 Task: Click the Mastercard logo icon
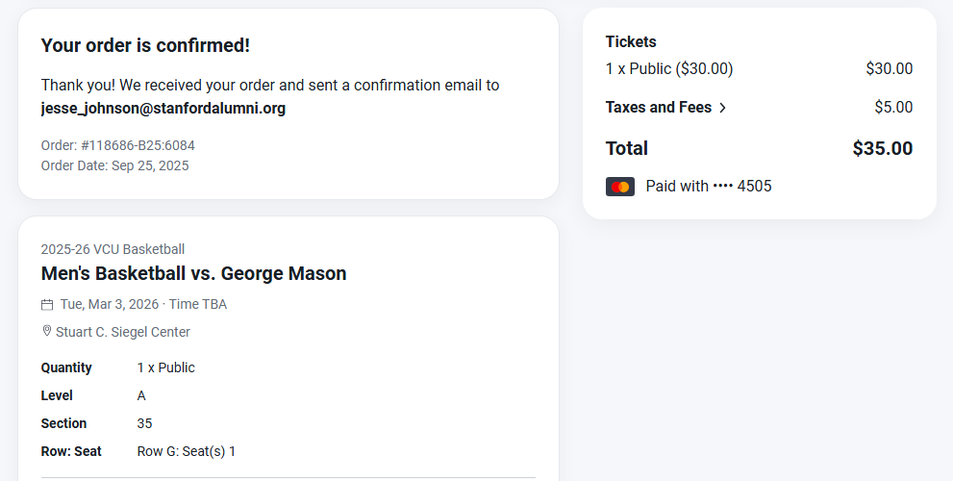pos(620,187)
